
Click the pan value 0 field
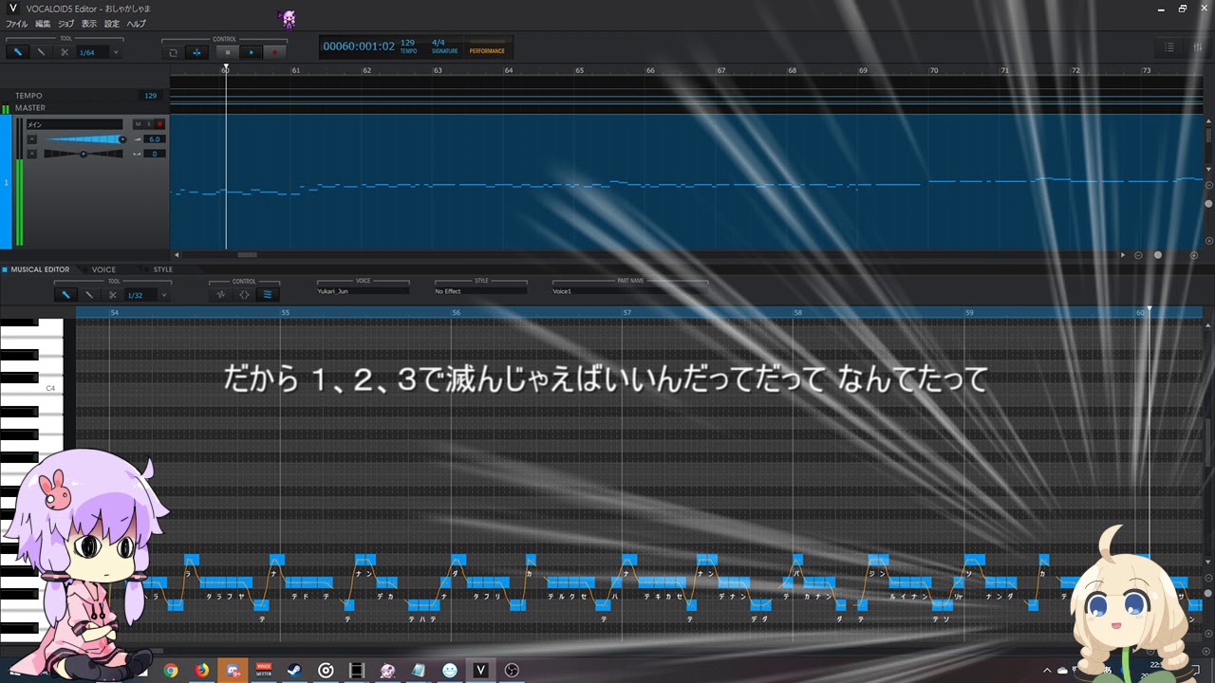pyautogui.click(x=154, y=154)
